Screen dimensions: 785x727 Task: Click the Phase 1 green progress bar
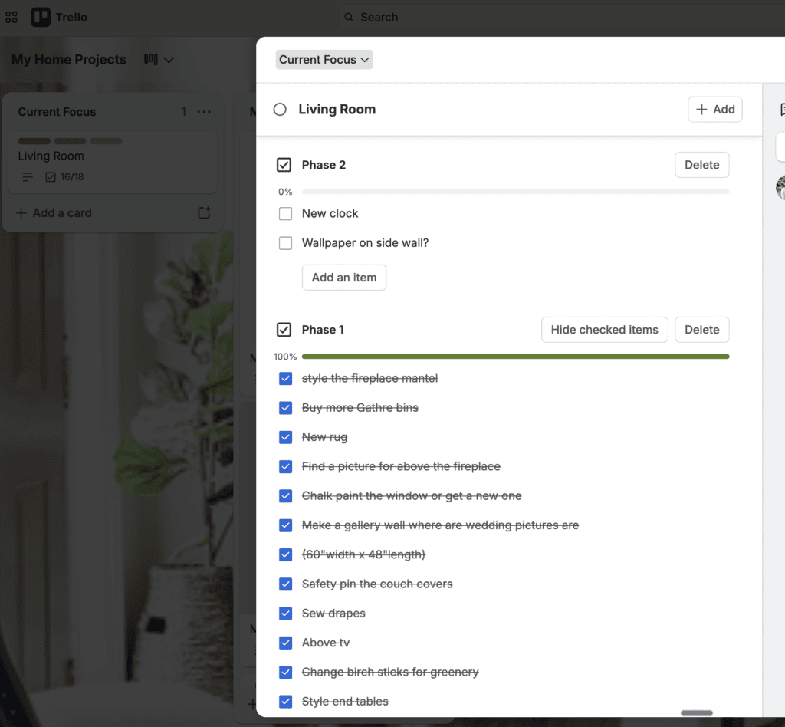click(515, 357)
